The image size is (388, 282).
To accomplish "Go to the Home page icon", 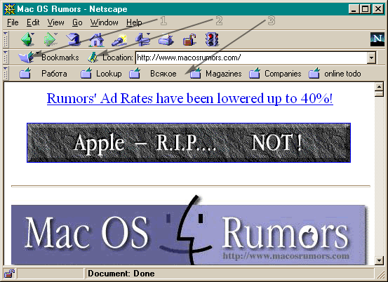I will point(97,39).
